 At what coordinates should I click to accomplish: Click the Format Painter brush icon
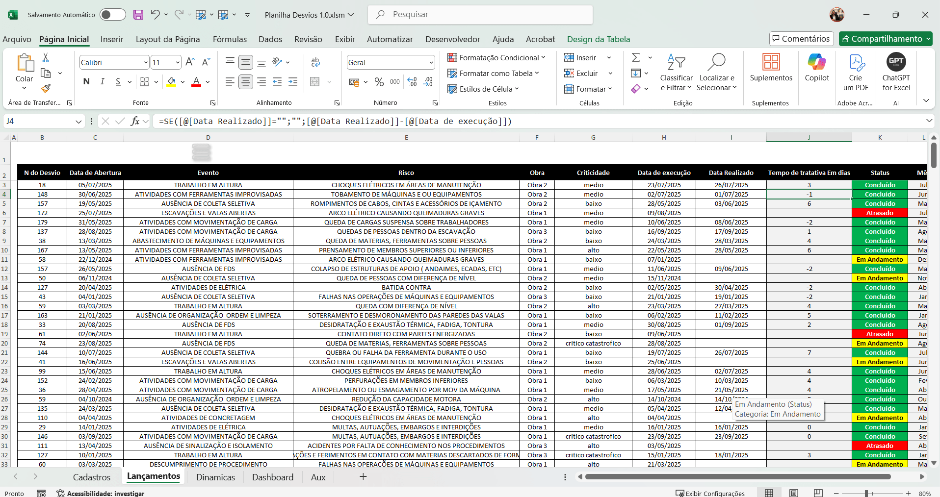coord(46,88)
